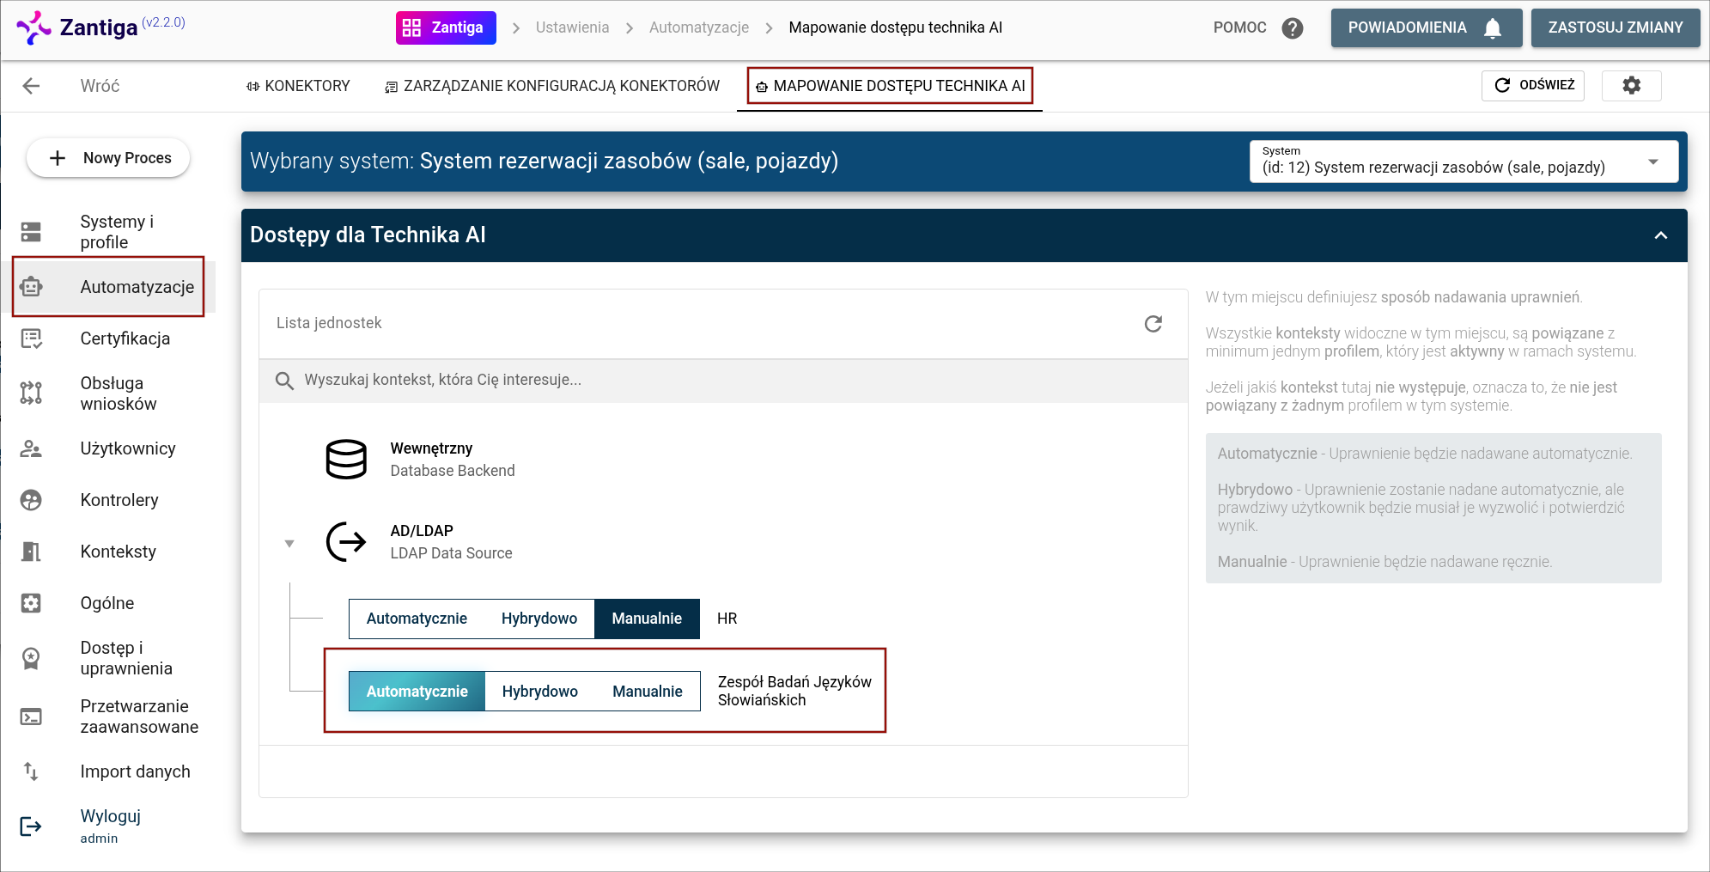Viewport: 1710px width, 872px height.
Task: Click the Import danych arrows icon
Action: (31, 771)
